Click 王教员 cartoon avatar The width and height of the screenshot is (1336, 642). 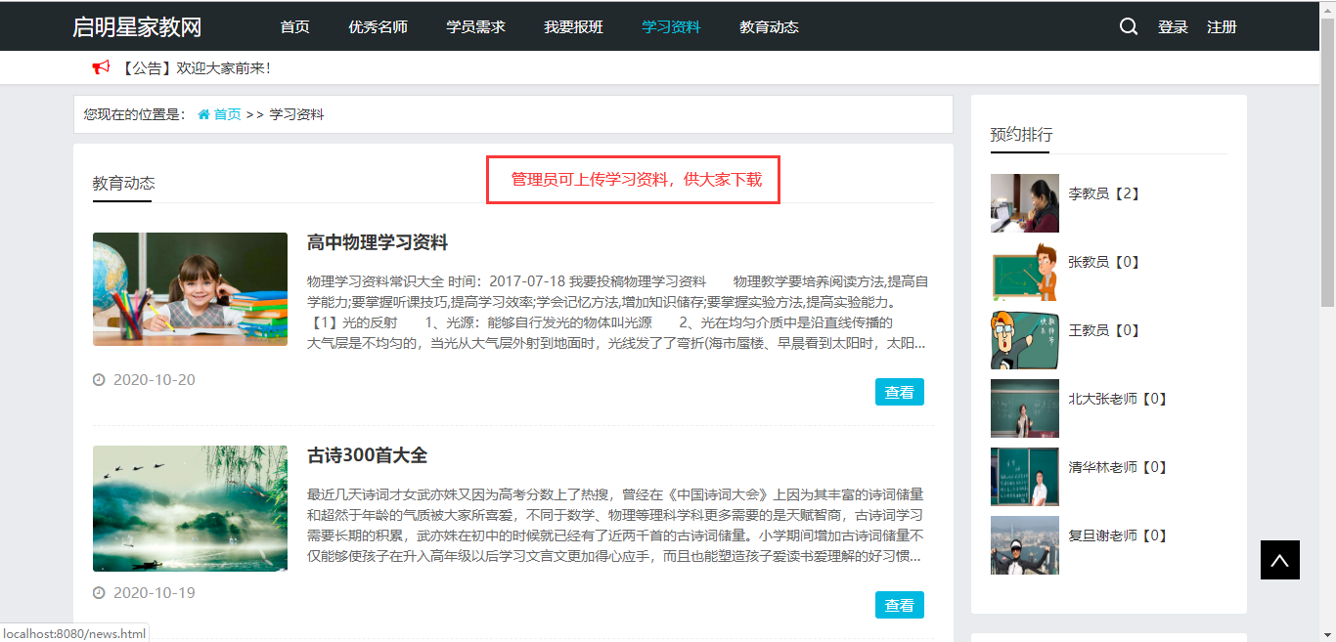(1025, 340)
